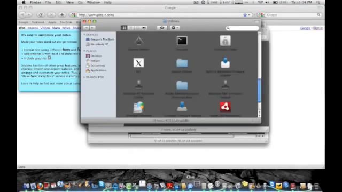Go forward in the Finder window toolbar
Screen dimensions: 342x192
pyautogui.click(x=92, y=28)
